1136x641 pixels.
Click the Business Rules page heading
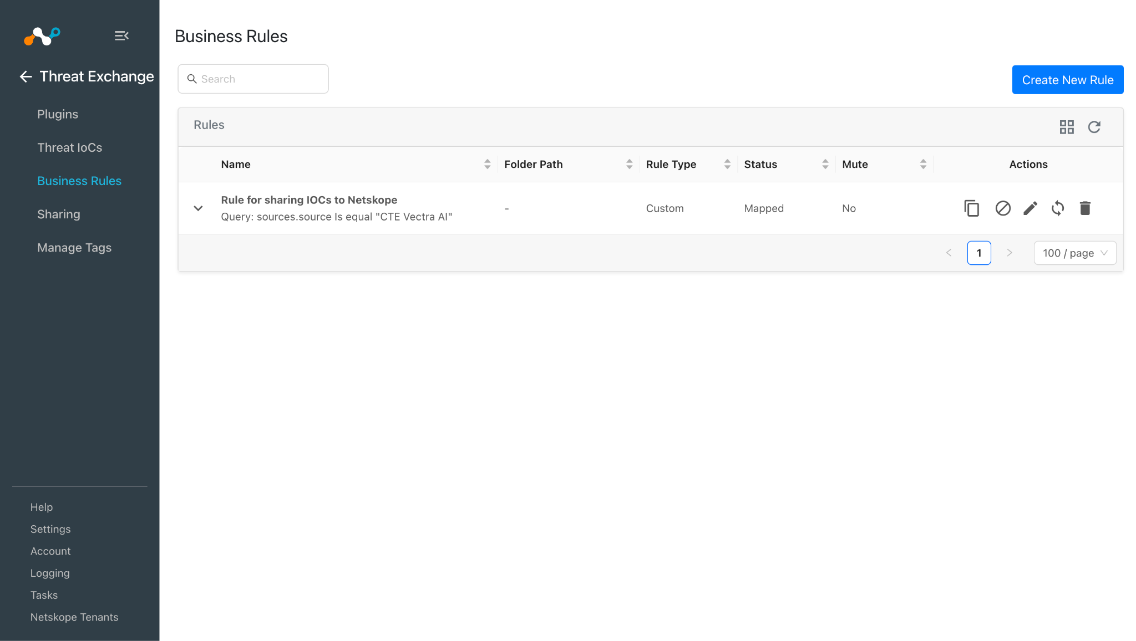pos(231,36)
